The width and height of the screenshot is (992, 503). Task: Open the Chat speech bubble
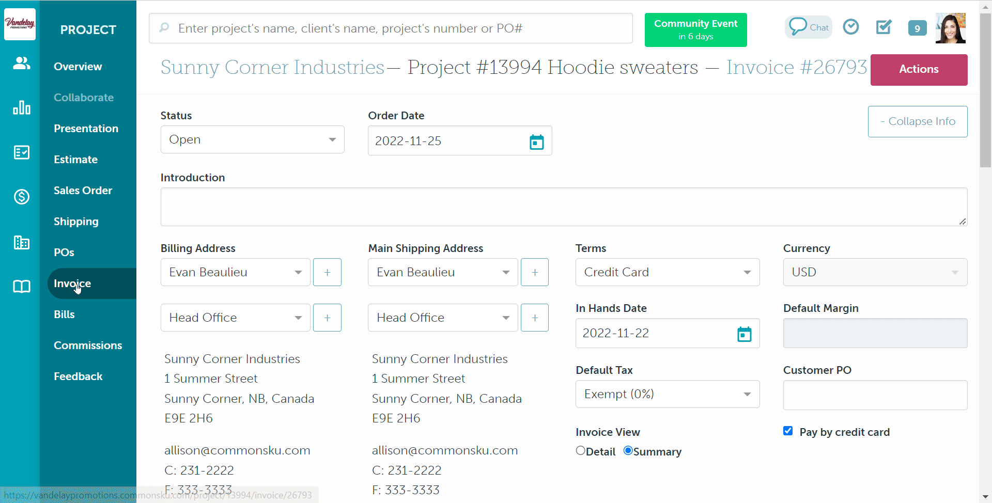click(808, 27)
